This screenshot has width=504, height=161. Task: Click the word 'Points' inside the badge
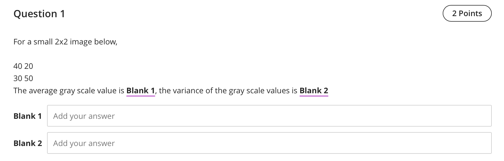(470, 13)
